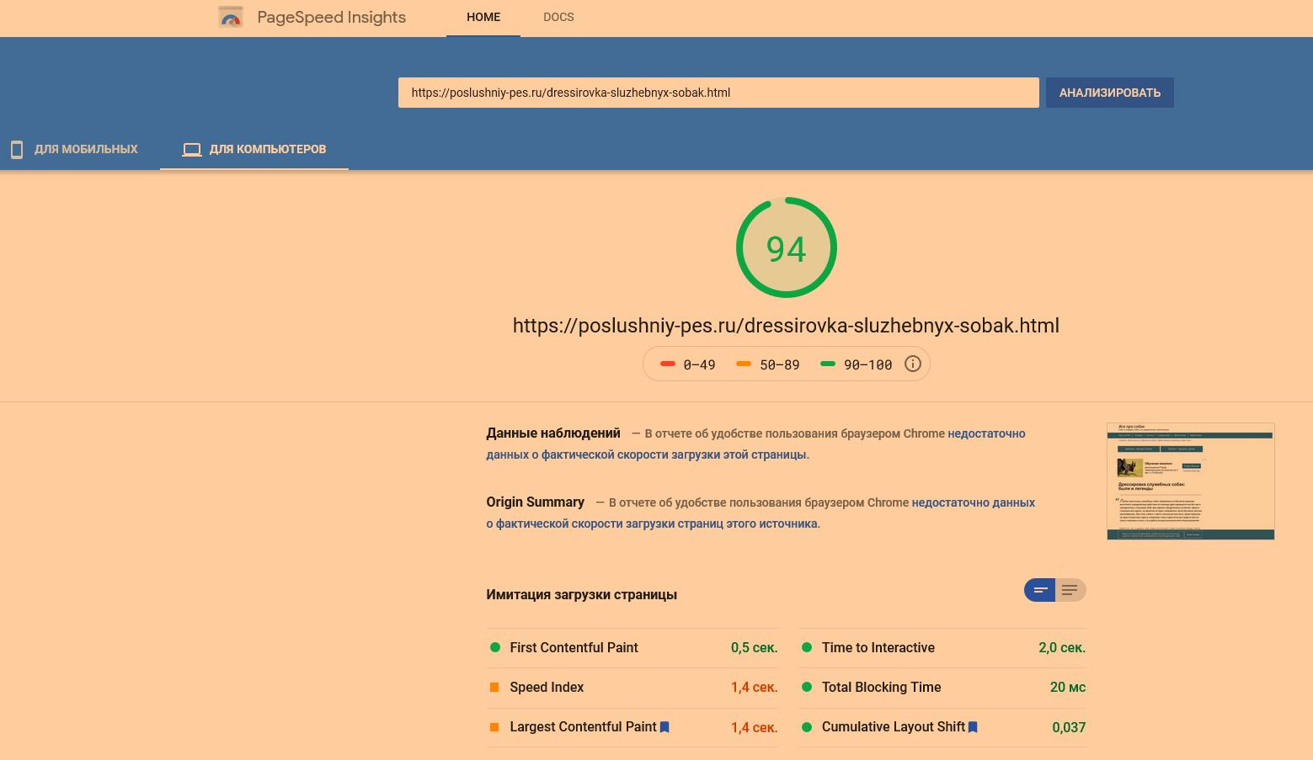Click the Origin Summary heading
This screenshot has width=1313, height=760.
tap(535, 502)
